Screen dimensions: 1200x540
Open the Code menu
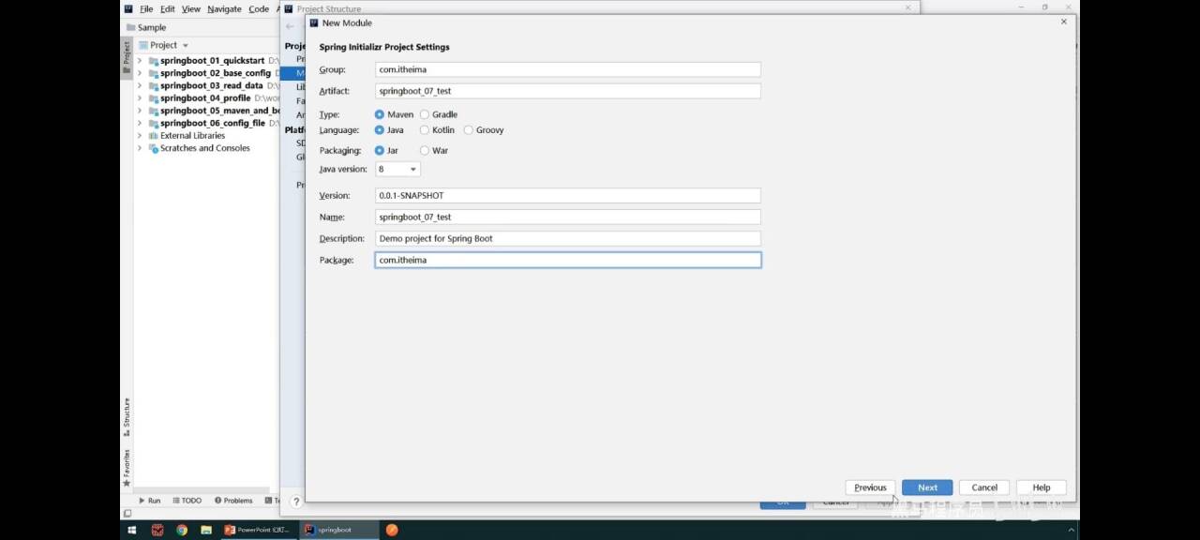[259, 8]
